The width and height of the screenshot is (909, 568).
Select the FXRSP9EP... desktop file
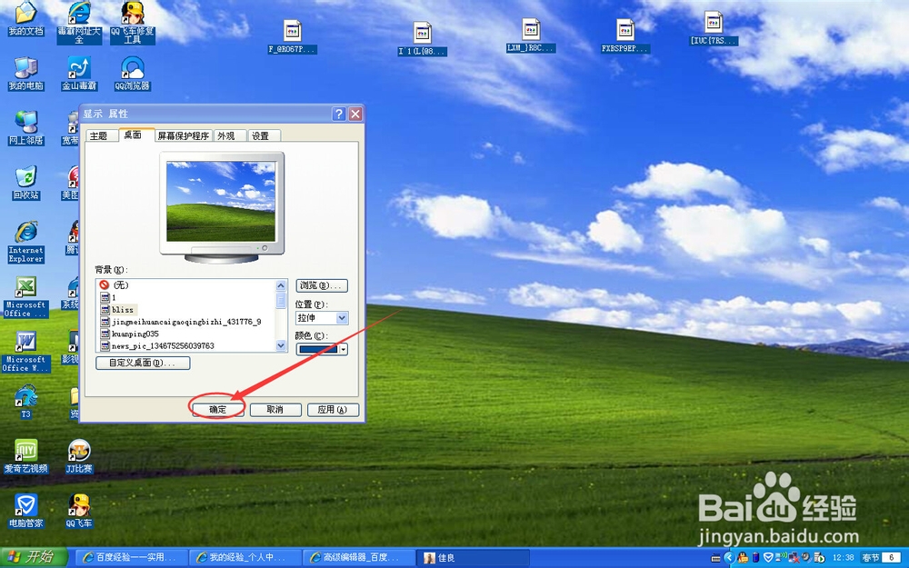click(625, 36)
